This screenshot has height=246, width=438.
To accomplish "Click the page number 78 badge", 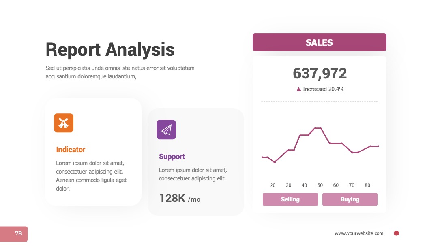I will click(x=14, y=234).
